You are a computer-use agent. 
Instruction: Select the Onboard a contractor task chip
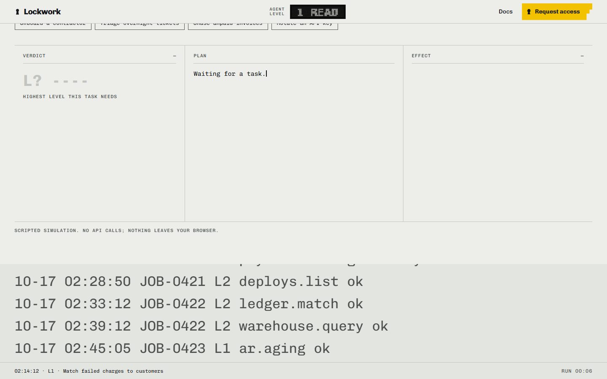click(x=53, y=26)
